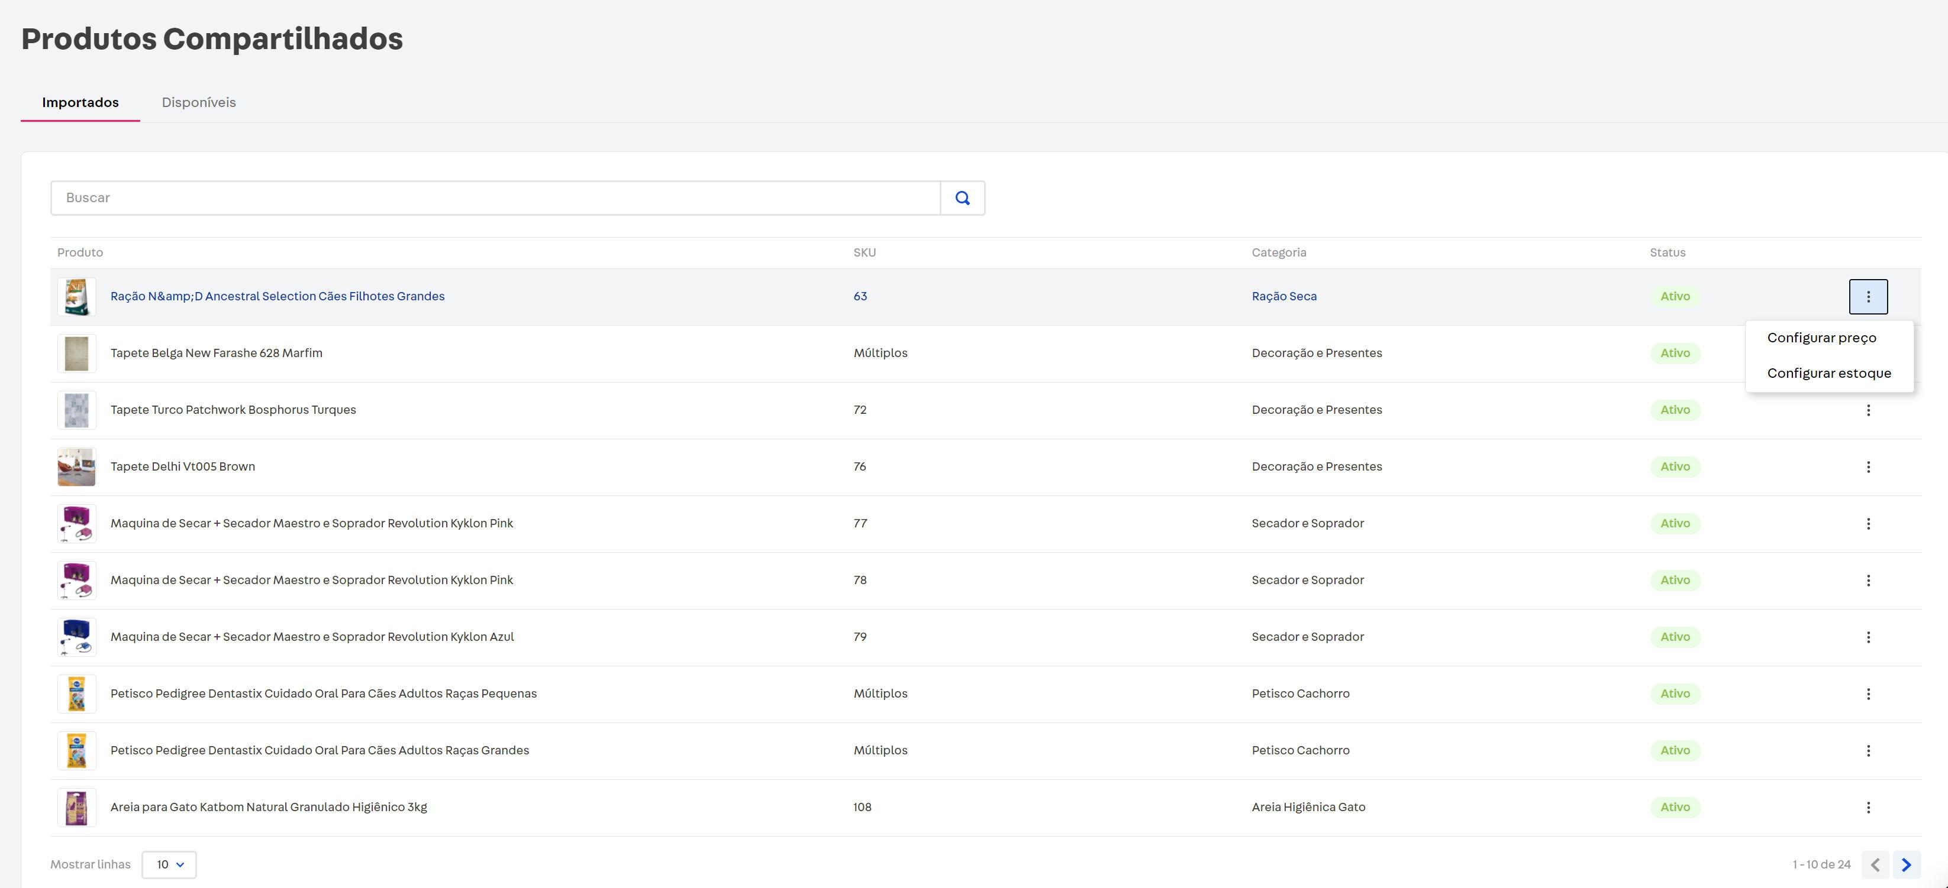Open options menu for Tapete Turco Patchwork row
Screen dimensions: 1948x888
point(1868,410)
